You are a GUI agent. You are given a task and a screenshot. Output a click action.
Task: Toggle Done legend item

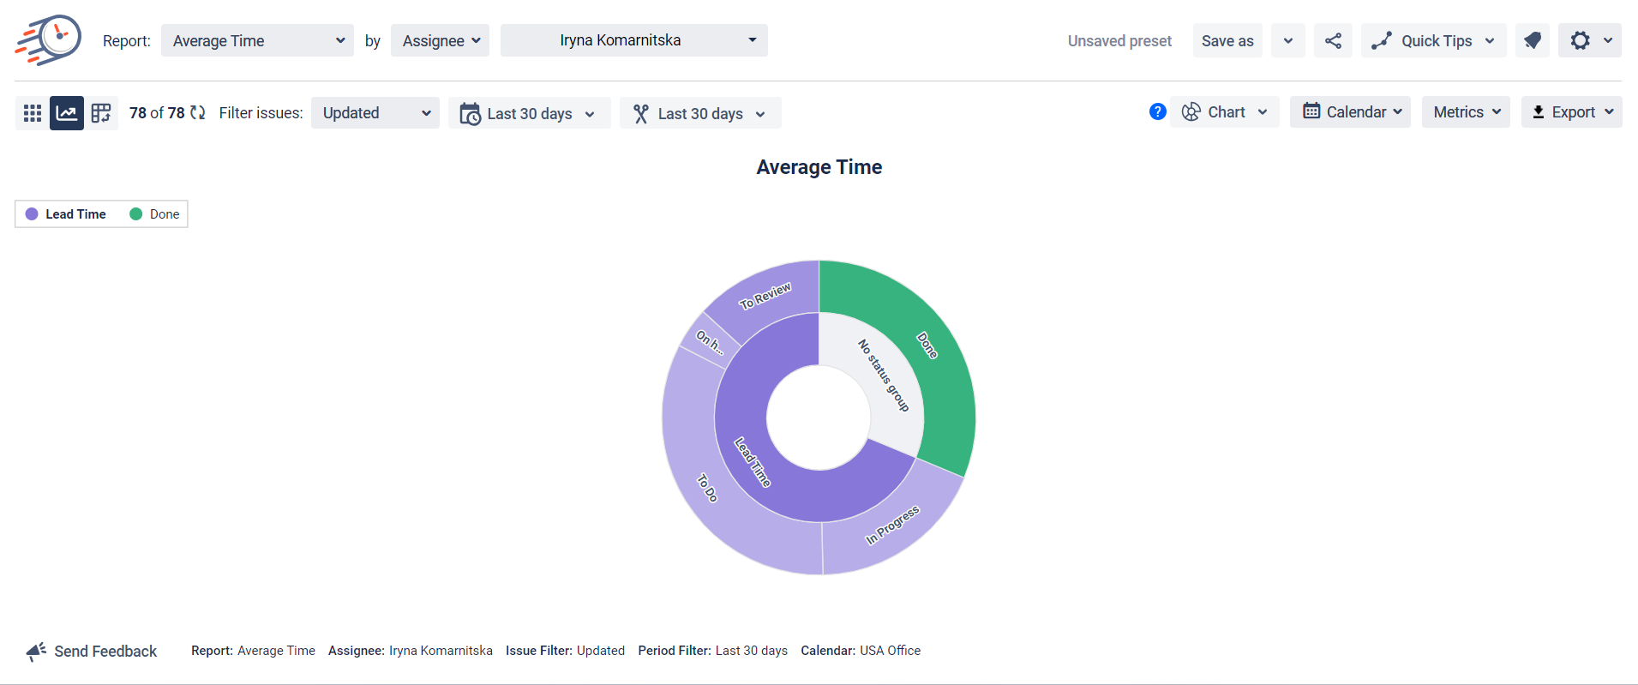pos(155,214)
